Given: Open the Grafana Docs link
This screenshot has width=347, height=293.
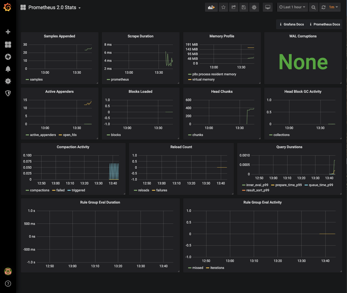Looking at the screenshot, I should (x=292, y=24).
